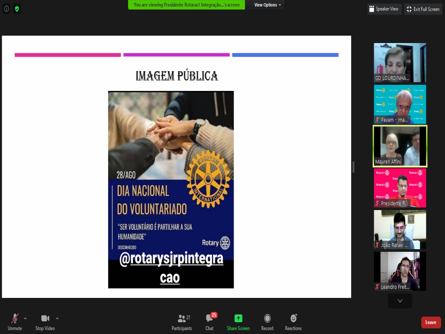Open the Chat panel

[x=209, y=322]
